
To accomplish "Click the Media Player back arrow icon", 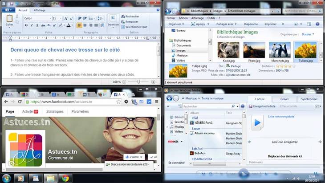I will pos(169,98).
